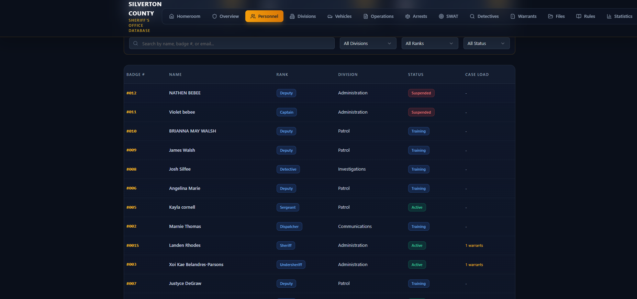Go to the SWAT tab
Screen dimensions: 637x299
(448, 16)
